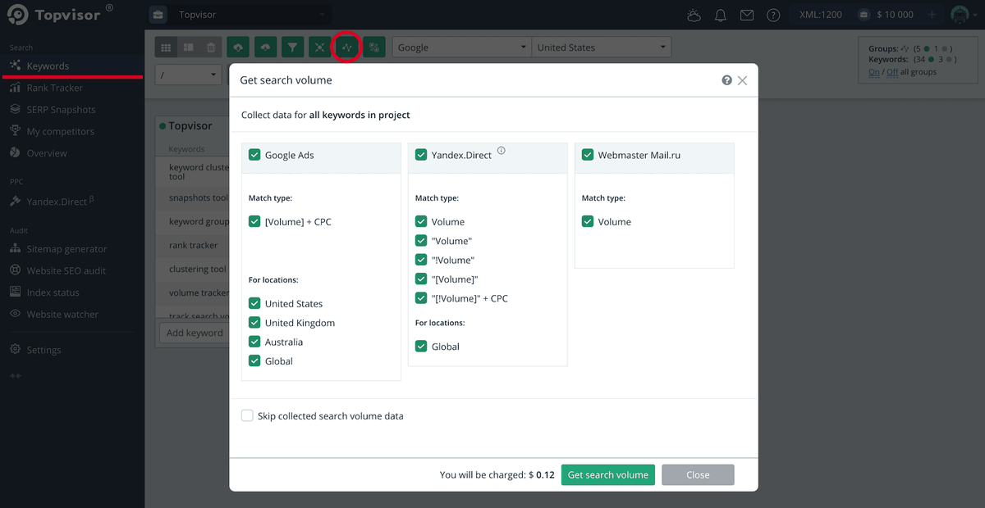Uncheck the Google Ads checkbox
The height and width of the screenshot is (508, 985).
pos(254,155)
